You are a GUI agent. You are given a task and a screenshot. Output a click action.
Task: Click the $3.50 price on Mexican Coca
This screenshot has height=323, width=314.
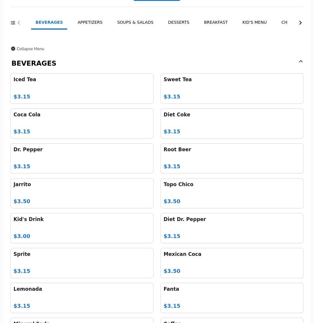[x=172, y=271]
